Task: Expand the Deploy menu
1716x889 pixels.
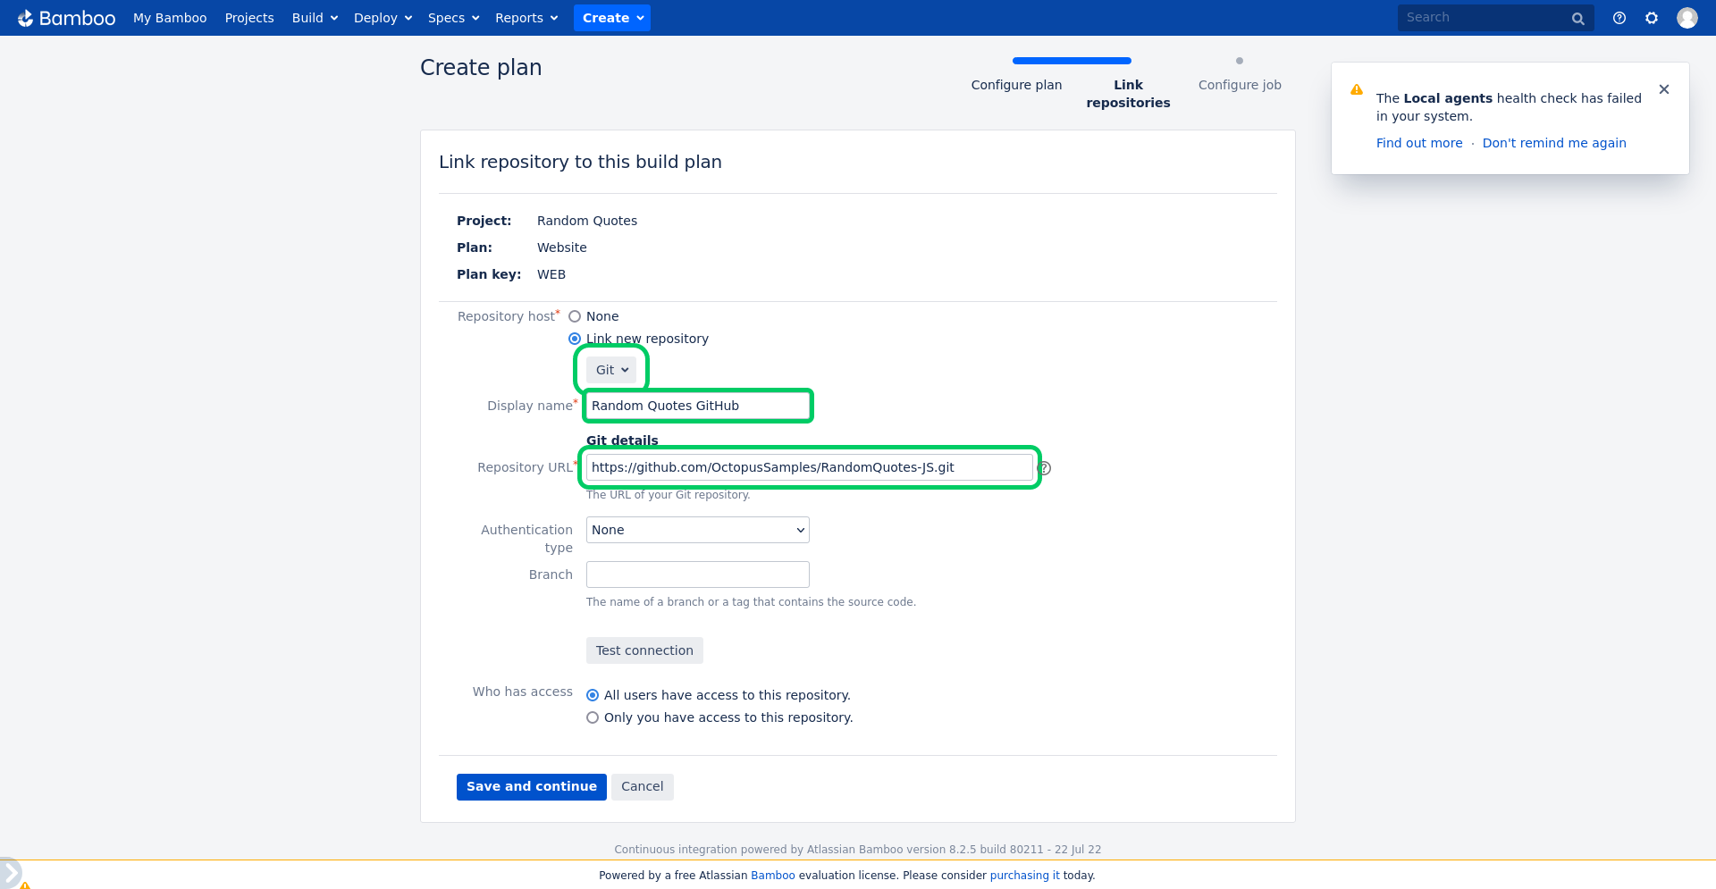Action: coord(383,18)
